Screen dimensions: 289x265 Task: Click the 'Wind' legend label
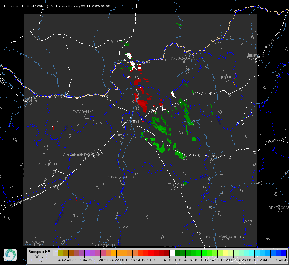coord(40,256)
